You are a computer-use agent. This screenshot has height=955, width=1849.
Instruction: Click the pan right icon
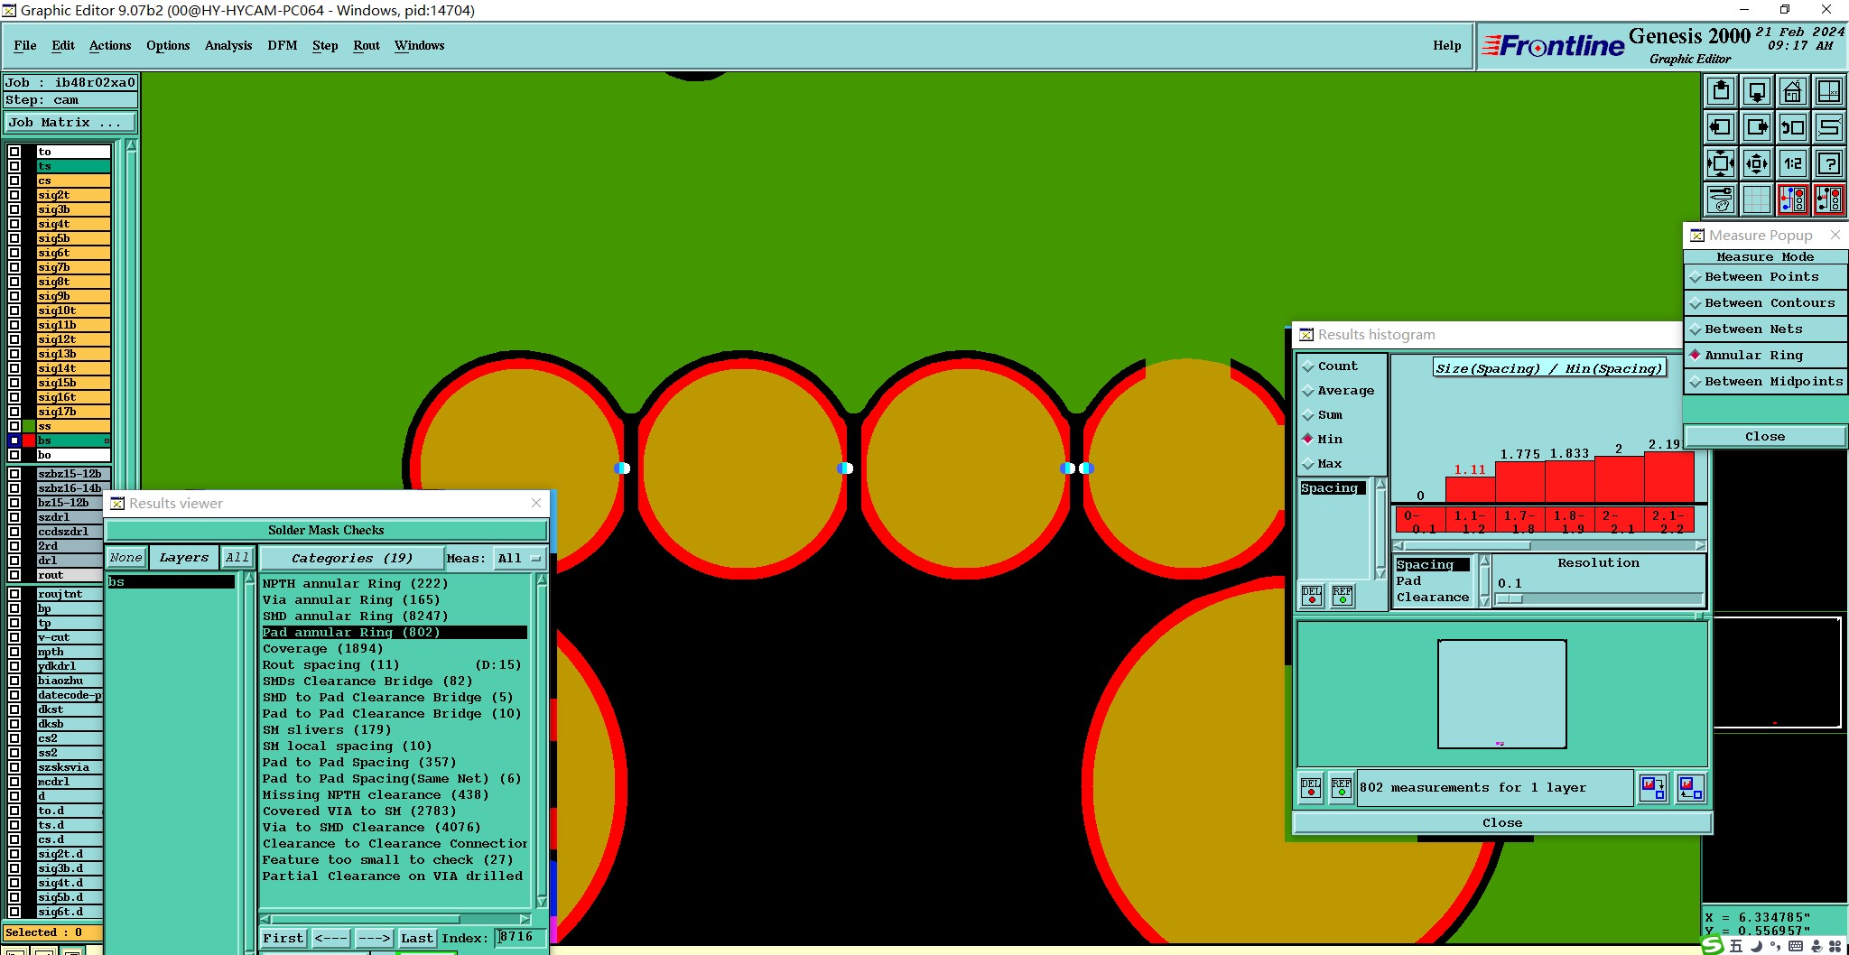tap(1757, 127)
